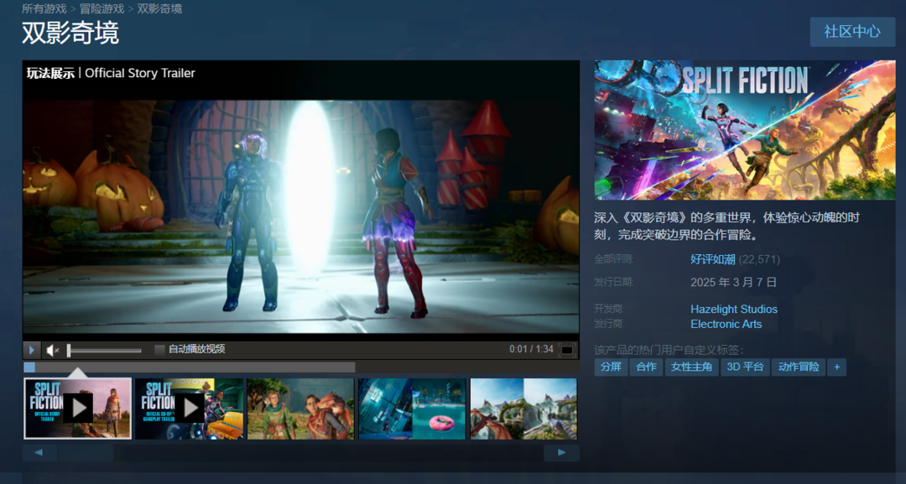
Task: Click the 双影奇境 breadcrumb link
Action: pyautogui.click(x=159, y=8)
